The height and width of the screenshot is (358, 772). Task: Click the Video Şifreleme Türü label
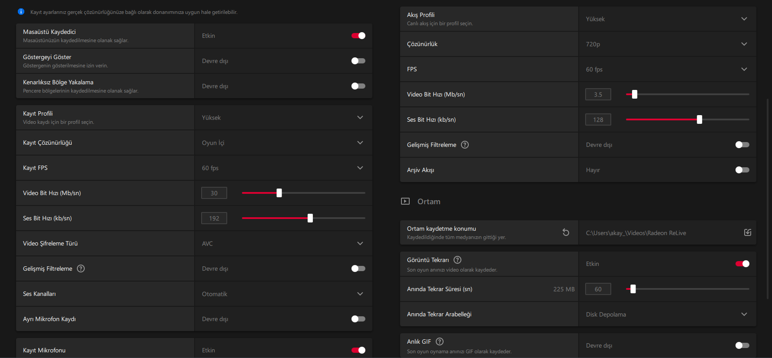50,243
